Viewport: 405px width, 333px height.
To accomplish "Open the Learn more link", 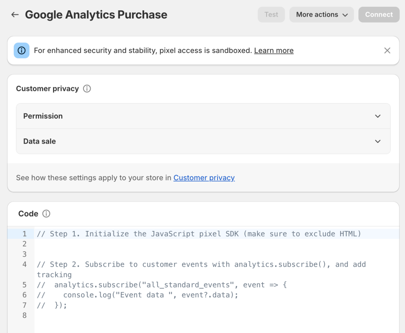I will pos(274,51).
